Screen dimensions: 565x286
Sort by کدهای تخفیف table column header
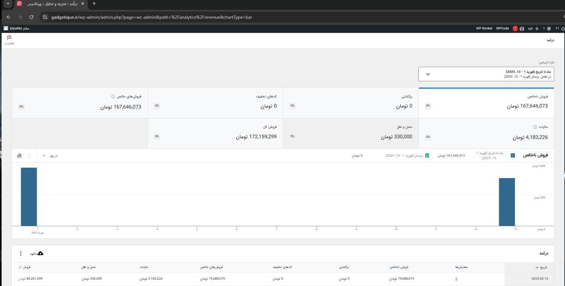(282, 267)
